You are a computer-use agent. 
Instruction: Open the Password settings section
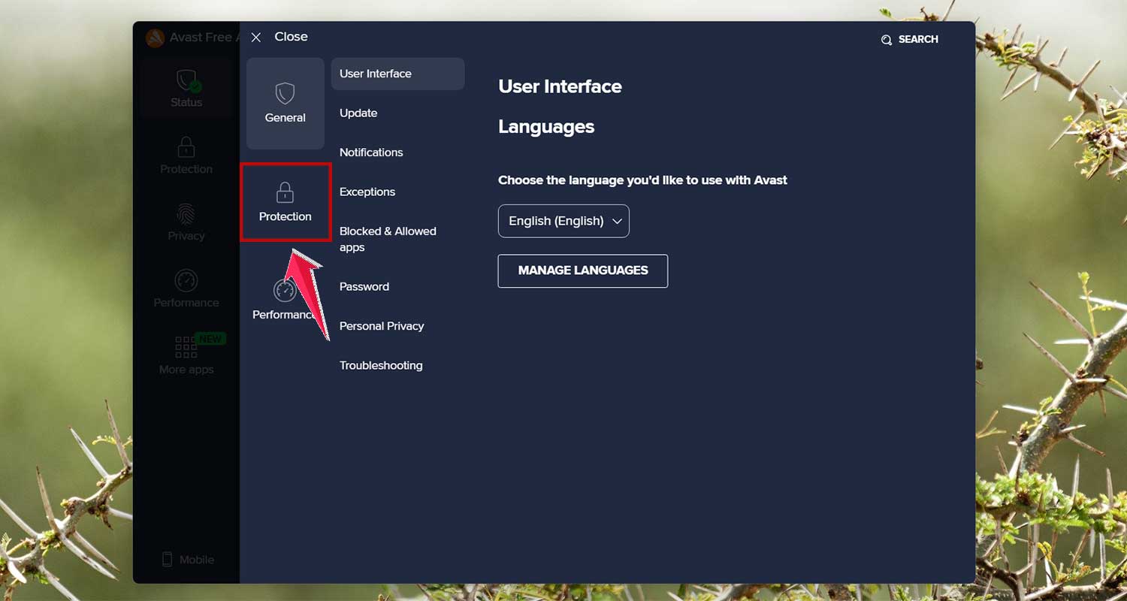tap(364, 286)
